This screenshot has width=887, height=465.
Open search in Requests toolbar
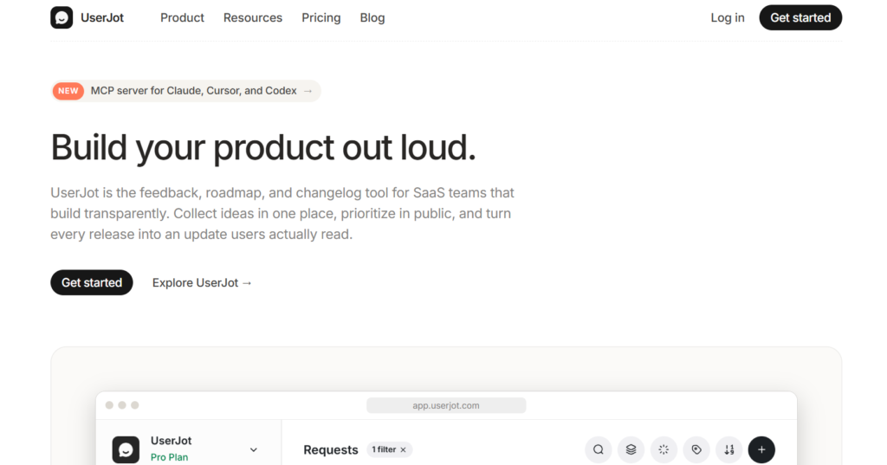click(598, 449)
